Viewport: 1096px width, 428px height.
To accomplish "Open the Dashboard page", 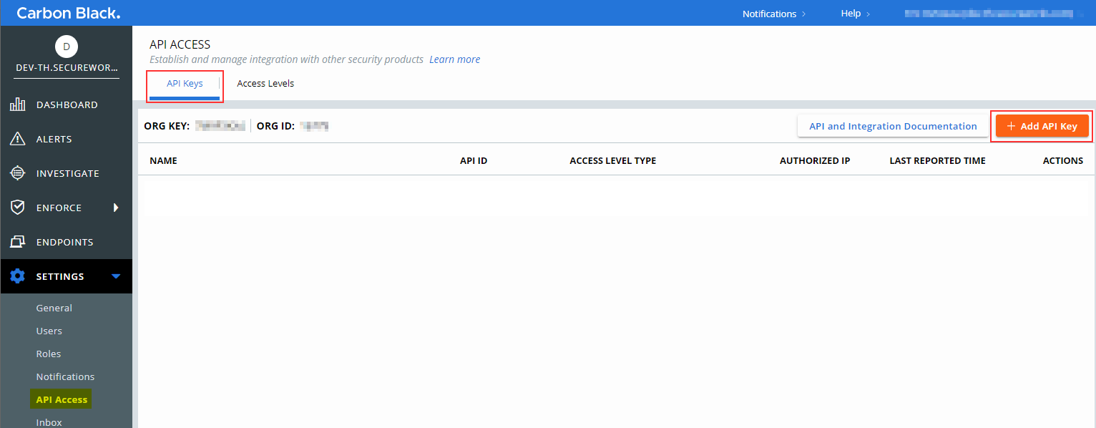I will [67, 104].
